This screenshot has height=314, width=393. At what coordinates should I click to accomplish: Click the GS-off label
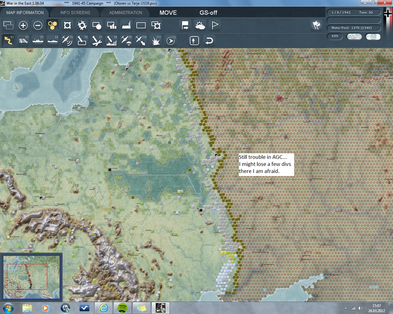208,13
